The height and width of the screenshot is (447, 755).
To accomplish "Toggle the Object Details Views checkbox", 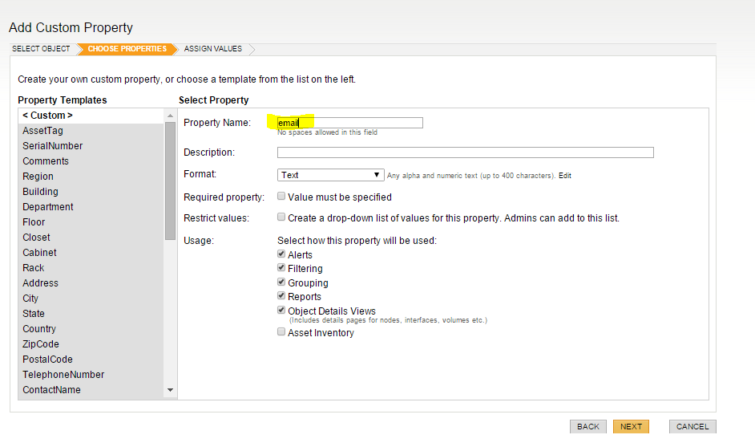I will pyautogui.click(x=281, y=310).
